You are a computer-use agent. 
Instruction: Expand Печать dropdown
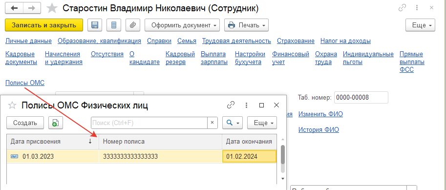click(x=246, y=25)
